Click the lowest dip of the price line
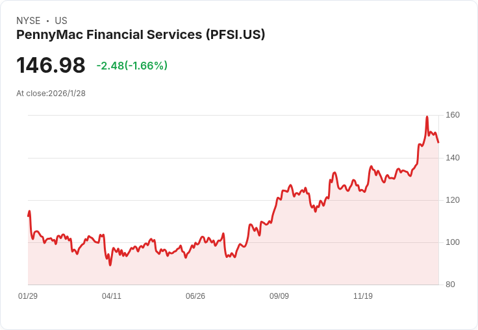This screenshot has height=330, width=478. click(110, 265)
